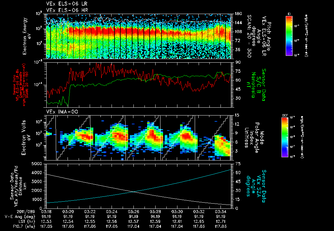Select the 03:34 time tick label

(x=220, y=212)
